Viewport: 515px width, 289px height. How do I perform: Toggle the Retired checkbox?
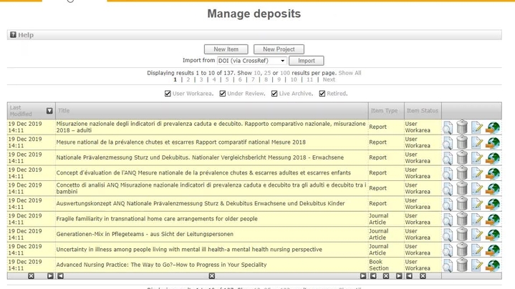coord(322,94)
